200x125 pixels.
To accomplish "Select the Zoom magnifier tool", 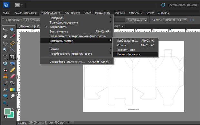I will pos(12,30).
